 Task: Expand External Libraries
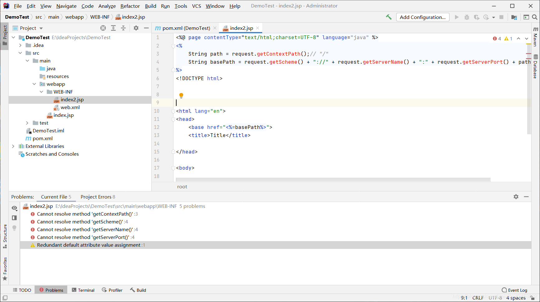tap(13, 146)
